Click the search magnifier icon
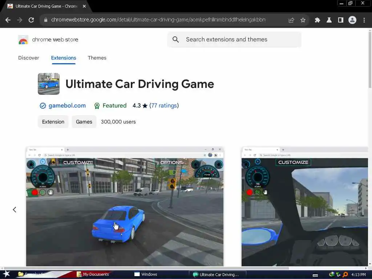The width and height of the screenshot is (372, 279). [x=175, y=39]
